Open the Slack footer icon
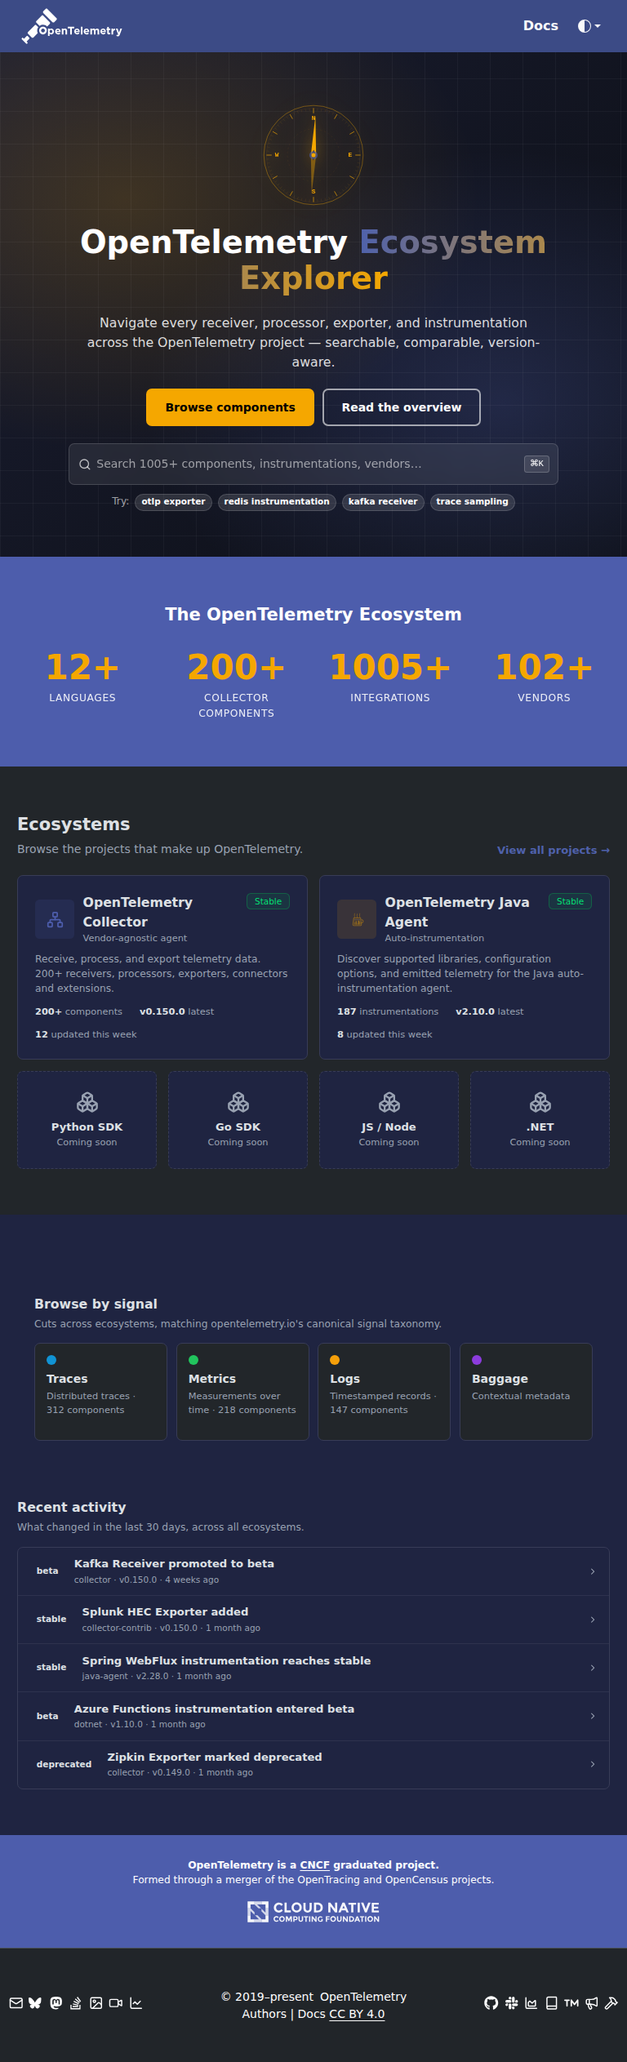627x2062 pixels. coord(511,2002)
